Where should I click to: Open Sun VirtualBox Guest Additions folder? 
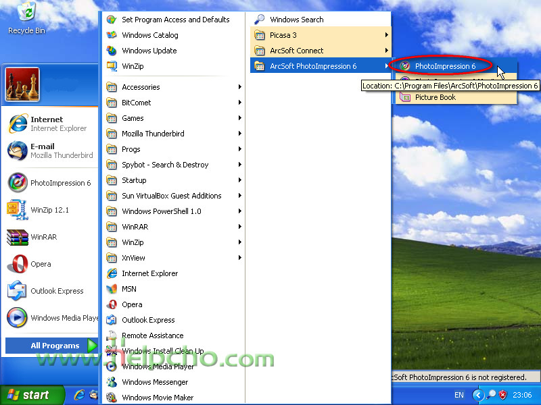[174, 196]
